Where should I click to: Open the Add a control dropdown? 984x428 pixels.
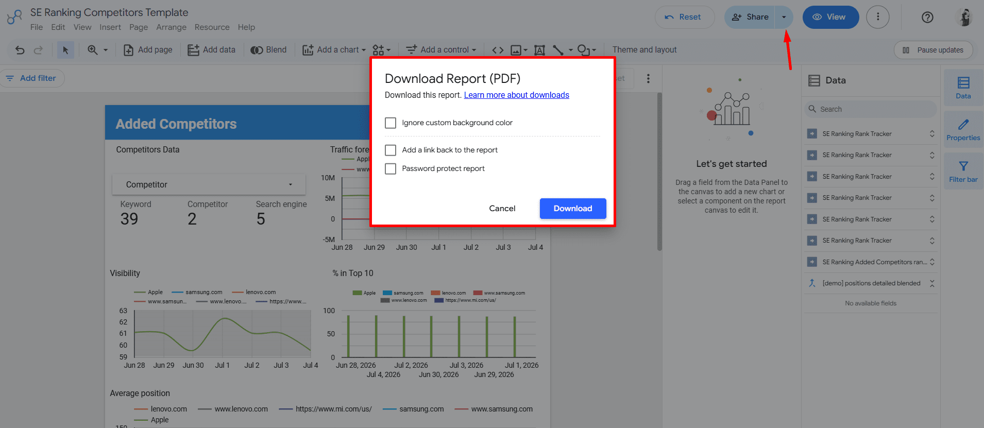click(441, 50)
